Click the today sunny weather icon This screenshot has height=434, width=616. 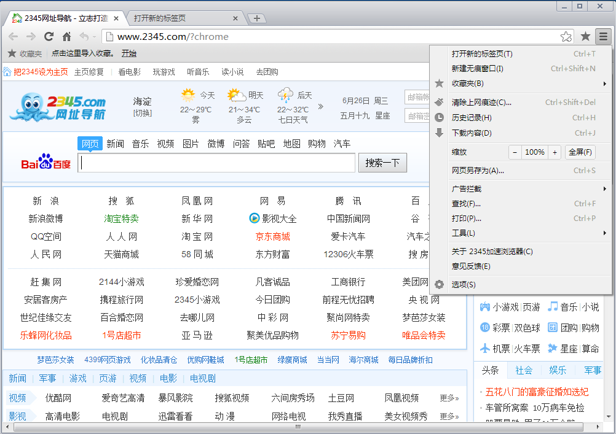click(x=188, y=95)
